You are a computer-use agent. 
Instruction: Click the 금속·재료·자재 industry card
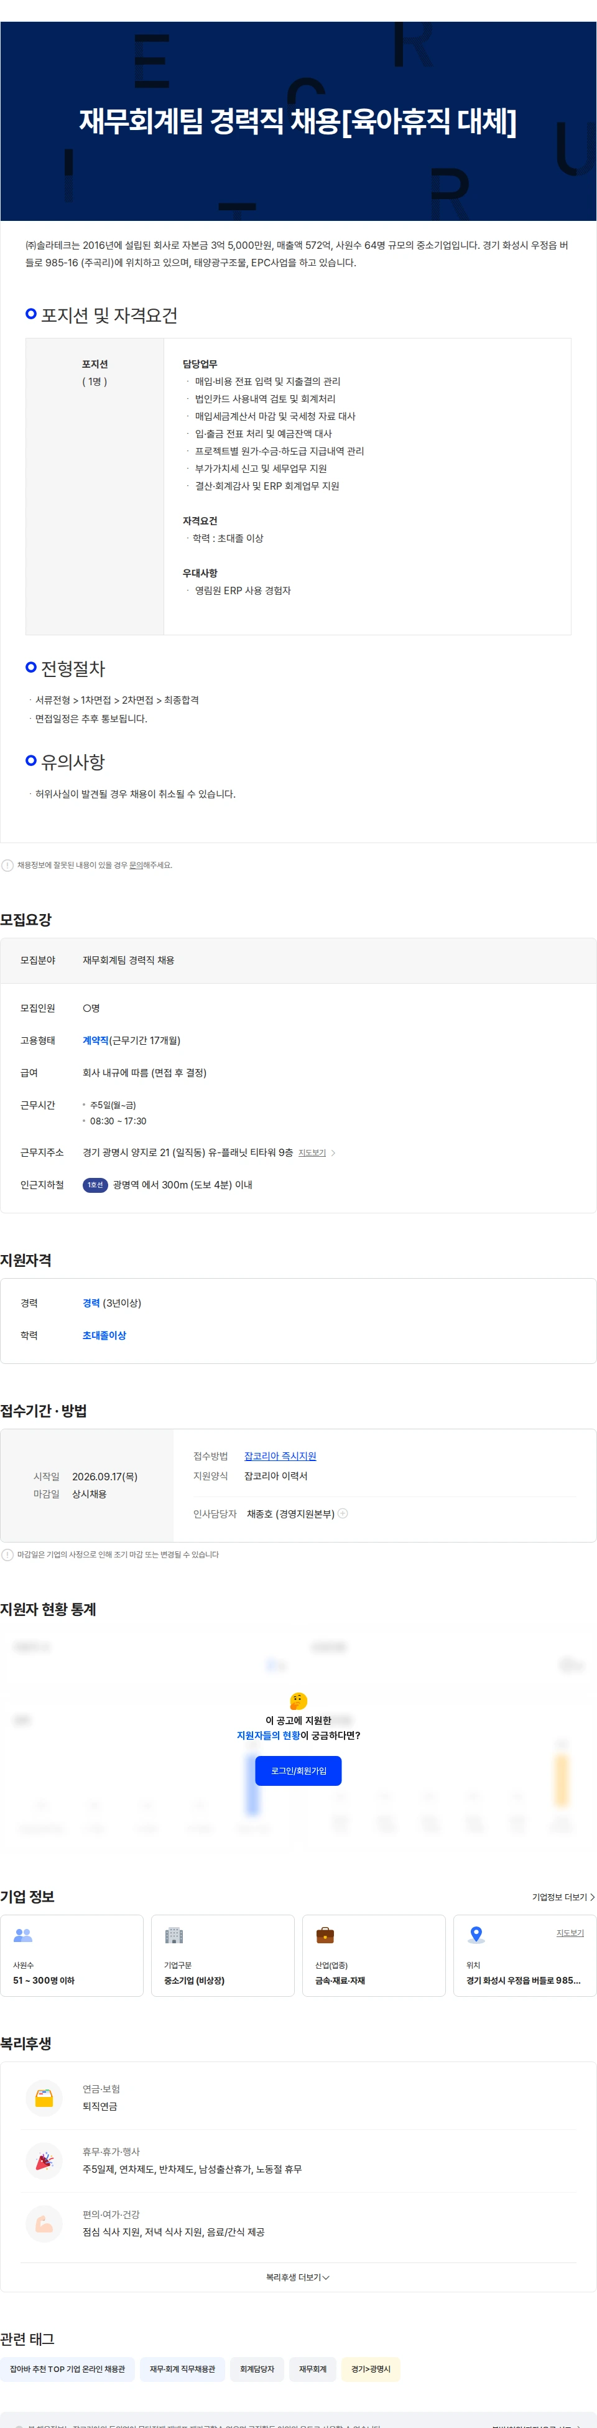[374, 1956]
